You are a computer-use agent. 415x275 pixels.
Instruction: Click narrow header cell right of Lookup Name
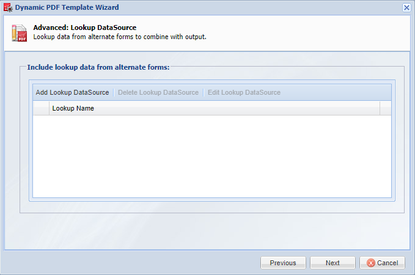coord(385,108)
